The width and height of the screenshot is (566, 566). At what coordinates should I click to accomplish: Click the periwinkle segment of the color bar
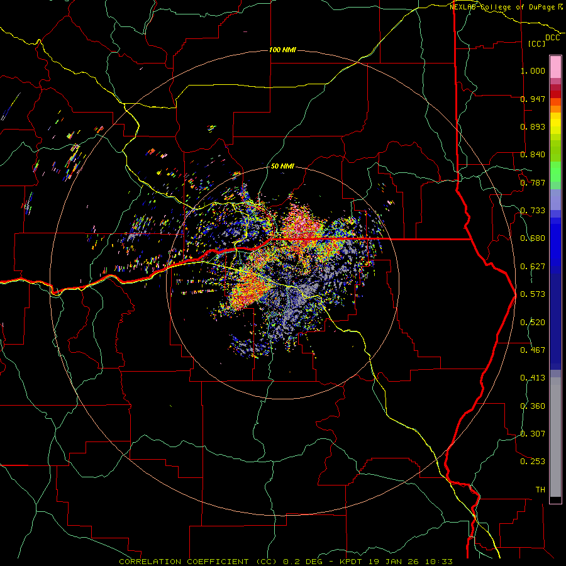point(555,199)
